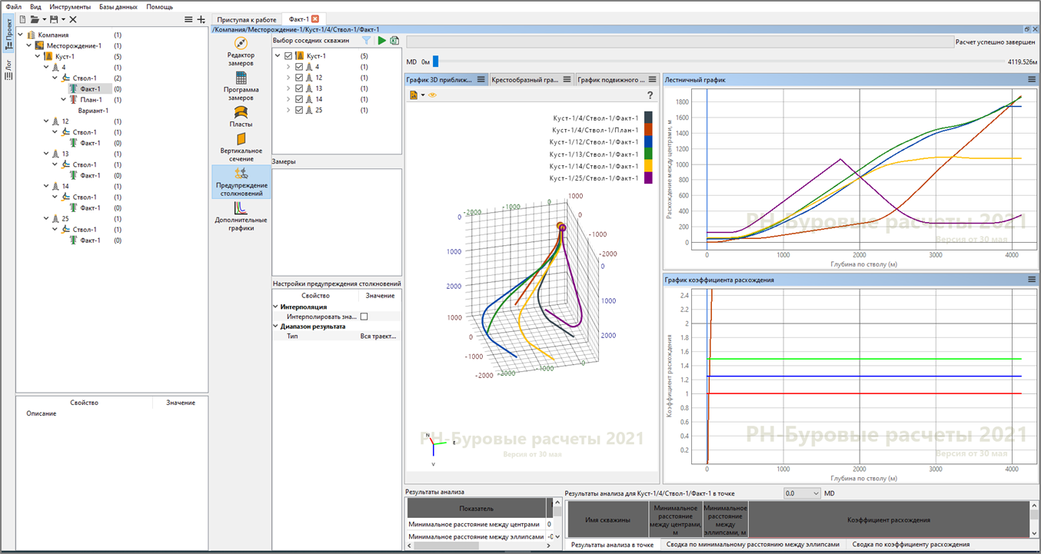Image resolution: width=1041 pixels, height=554 pixels.
Task: Click the MD depth slider handle
Action: tap(435, 61)
